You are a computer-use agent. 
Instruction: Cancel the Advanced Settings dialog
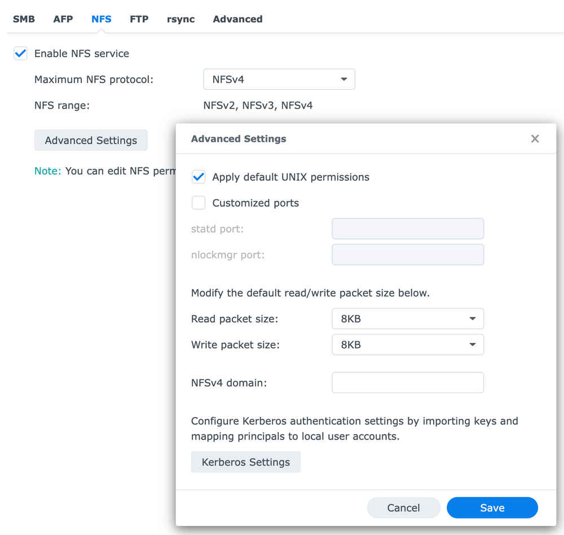pos(403,507)
